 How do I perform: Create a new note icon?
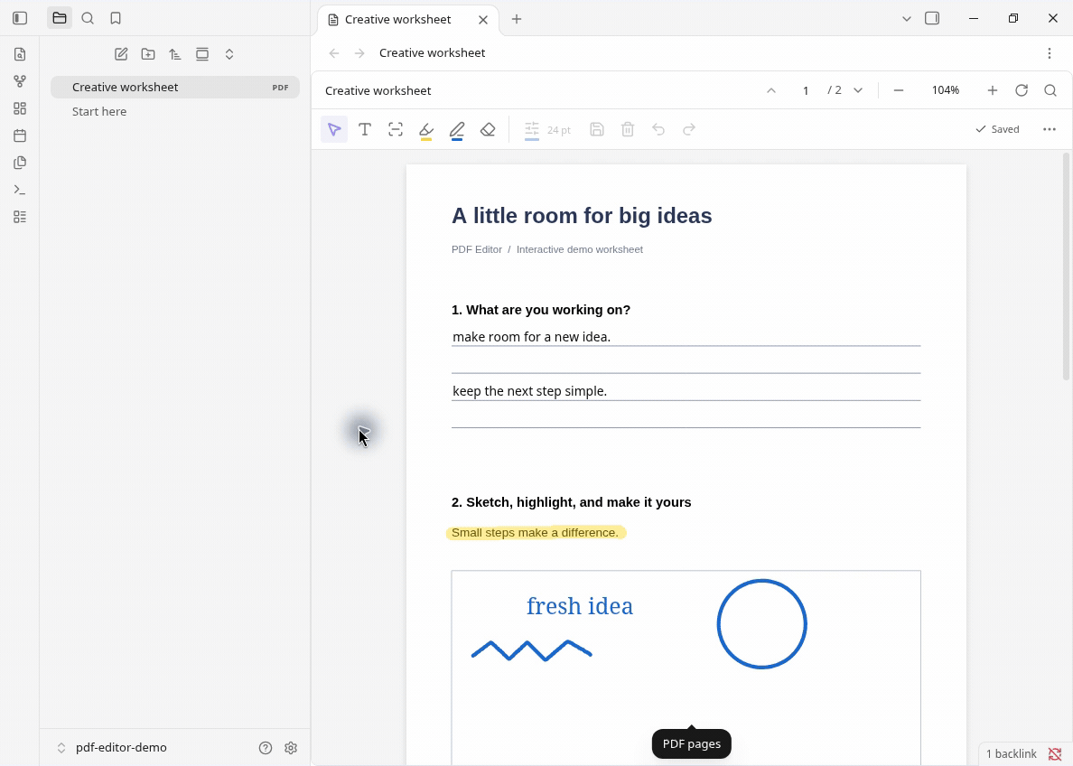(x=121, y=54)
